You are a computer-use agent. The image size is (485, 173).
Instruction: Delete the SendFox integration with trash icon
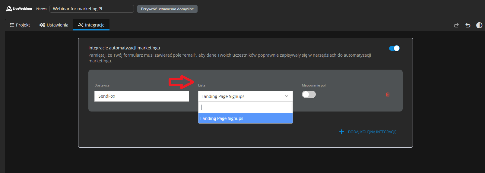[388, 95]
